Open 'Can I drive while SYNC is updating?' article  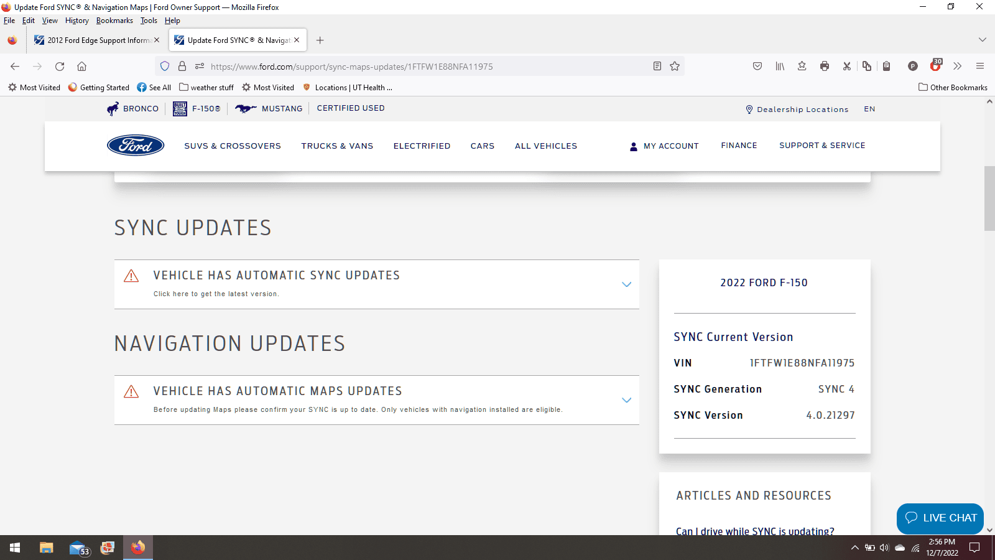pyautogui.click(x=755, y=531)
